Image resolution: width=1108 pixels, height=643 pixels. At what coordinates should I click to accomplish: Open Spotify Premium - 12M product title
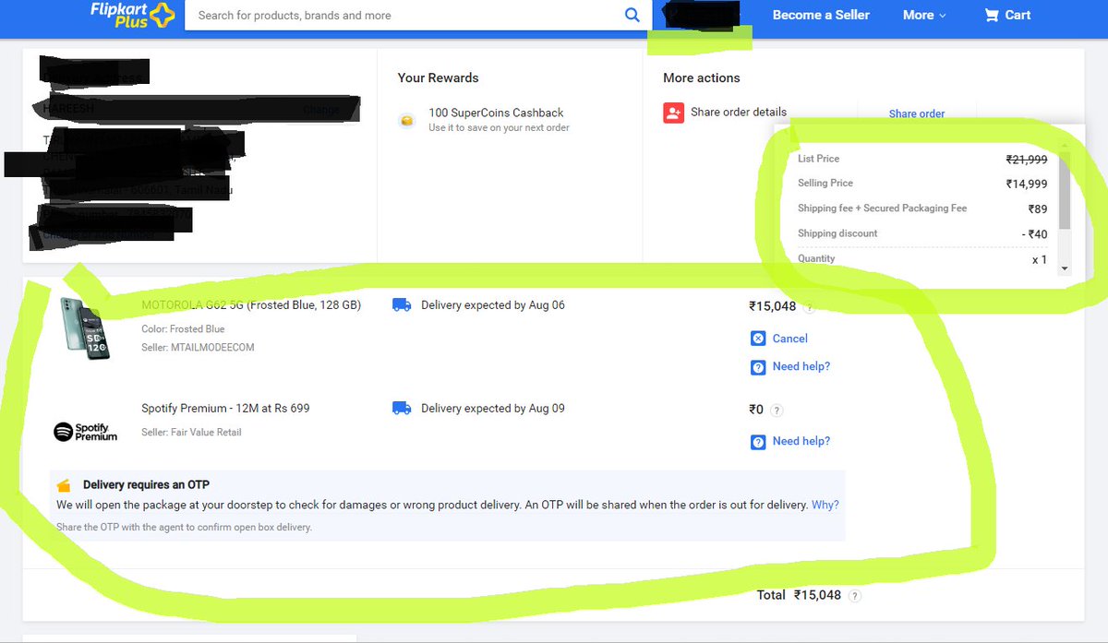[x=225, y=408]
